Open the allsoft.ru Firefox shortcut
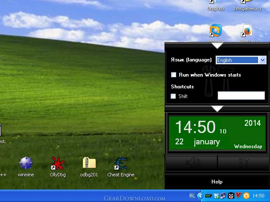Viewport: 270px width, 202px height. tap(248, 33)
